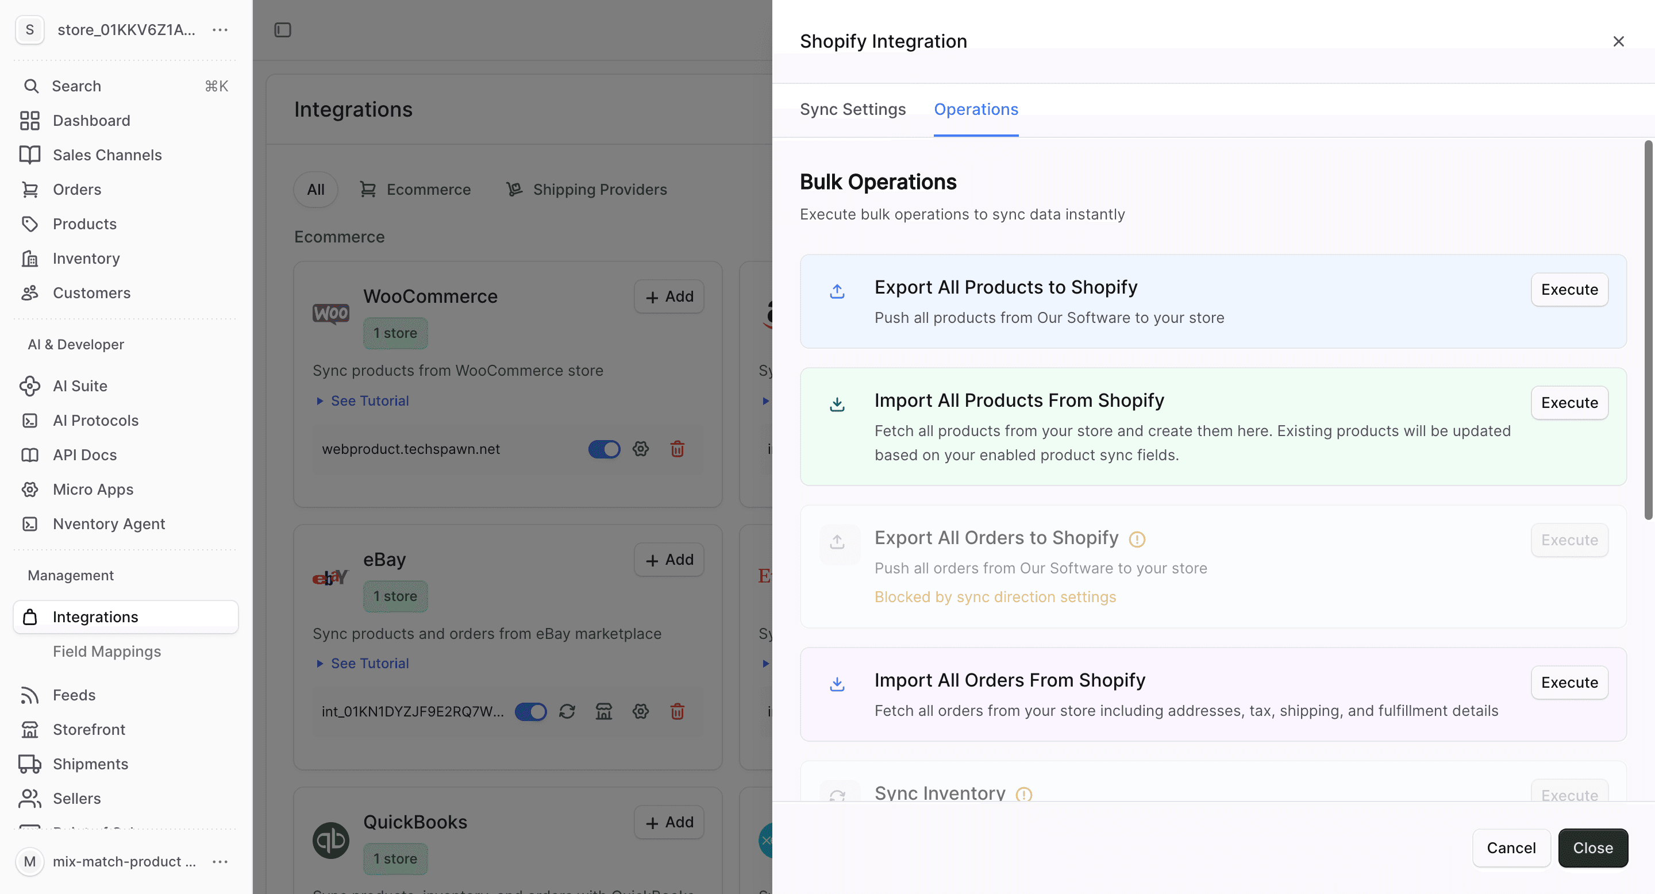Click the Cancel button
The width and height of the screenshot is (1655, 894).
coord(1511,848)
